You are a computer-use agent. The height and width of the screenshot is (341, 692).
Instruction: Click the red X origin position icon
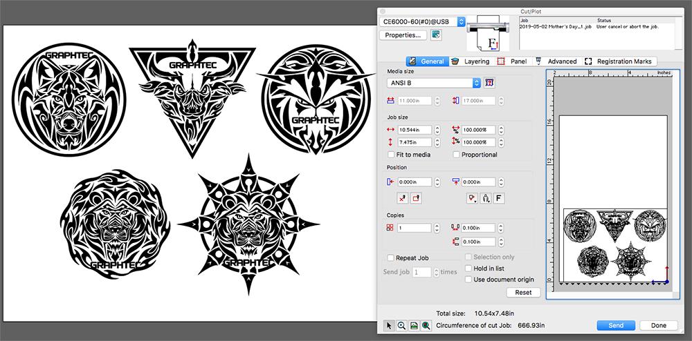pyautogui.click(x=403, y=198)
